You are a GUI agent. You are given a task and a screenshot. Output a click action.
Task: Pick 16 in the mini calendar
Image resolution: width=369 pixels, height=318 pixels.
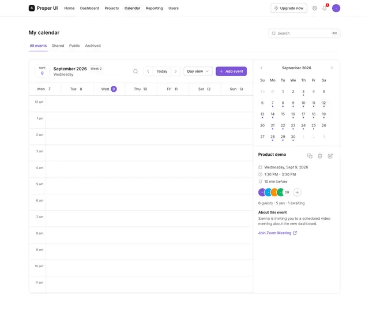pyautogui.click(x=293, y=114)
